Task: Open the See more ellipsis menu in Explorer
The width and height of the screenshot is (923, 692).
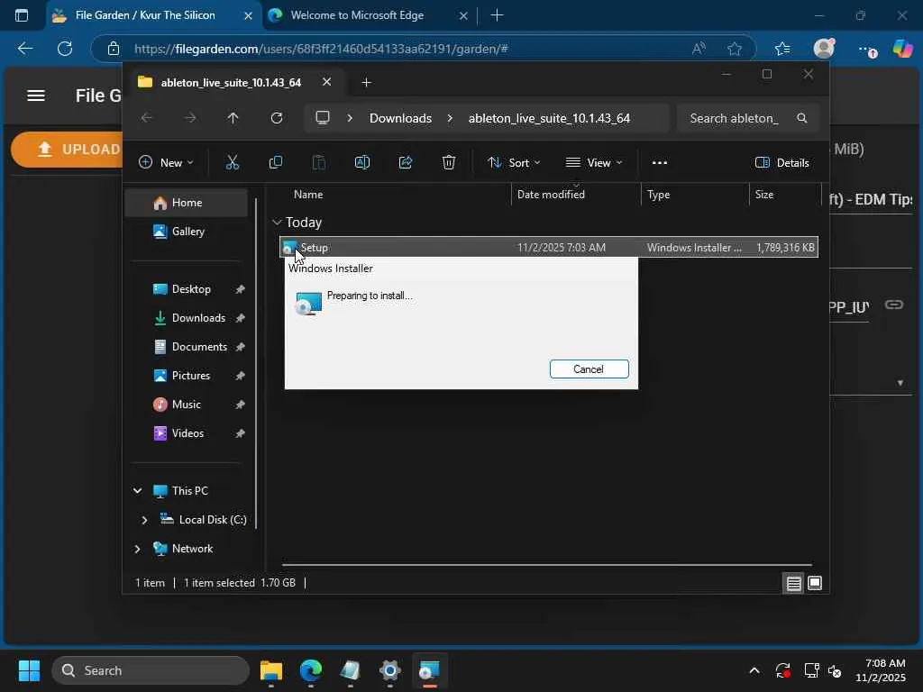Action: [x=659, y=162]
